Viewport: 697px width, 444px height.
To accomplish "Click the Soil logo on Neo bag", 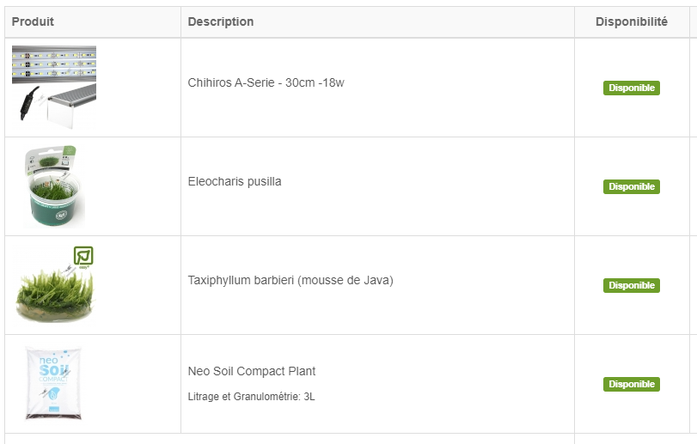I will coord(54,370).
